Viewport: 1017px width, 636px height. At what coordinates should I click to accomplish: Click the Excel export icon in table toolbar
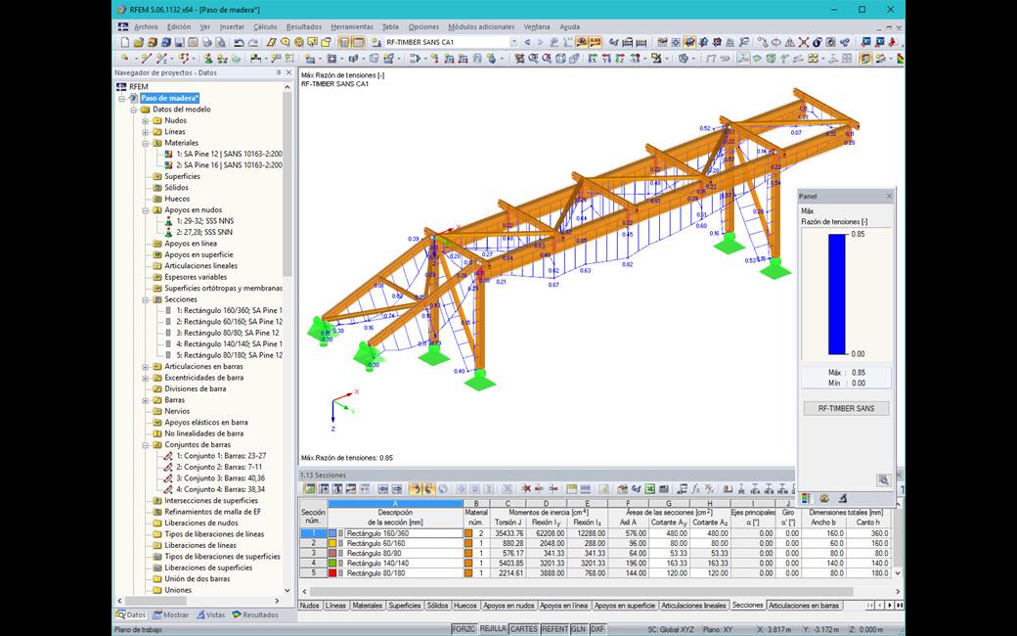tap(650, 488)
